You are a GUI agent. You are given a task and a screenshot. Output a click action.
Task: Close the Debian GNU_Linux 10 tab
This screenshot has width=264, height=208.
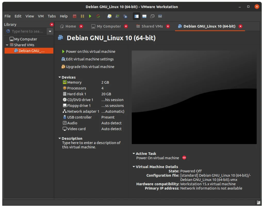241,26
